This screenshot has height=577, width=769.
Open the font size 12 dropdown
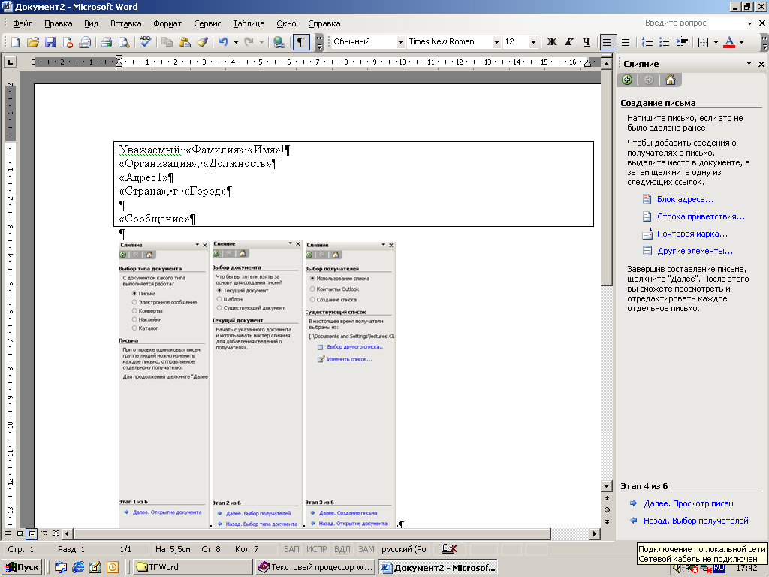pos(533,42)
